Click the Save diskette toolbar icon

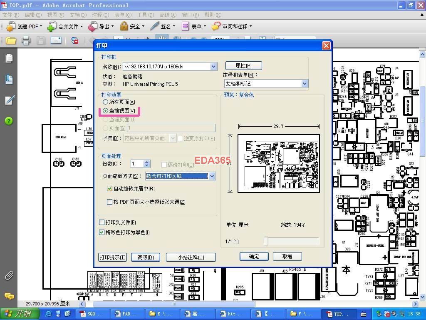(x=41, y=40)
